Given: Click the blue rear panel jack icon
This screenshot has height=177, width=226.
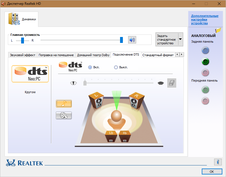Looking at the screenshot, I should click(x=205, y=50).
